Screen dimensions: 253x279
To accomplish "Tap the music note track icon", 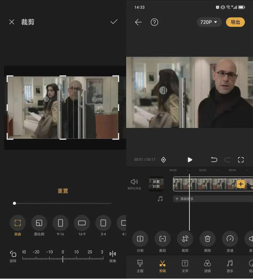I will tap(160, 199).
